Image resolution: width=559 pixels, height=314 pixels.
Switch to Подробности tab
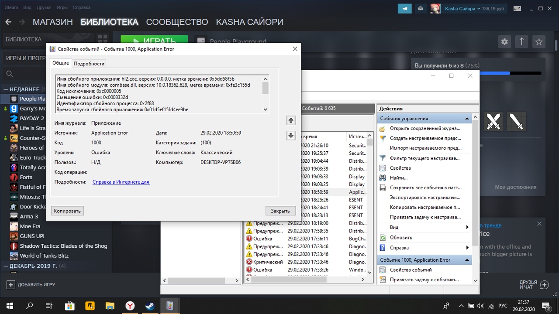[89, 63]
